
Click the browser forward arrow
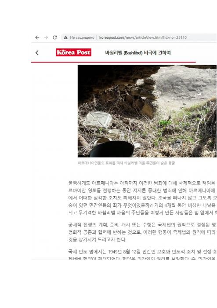[46, 37]
